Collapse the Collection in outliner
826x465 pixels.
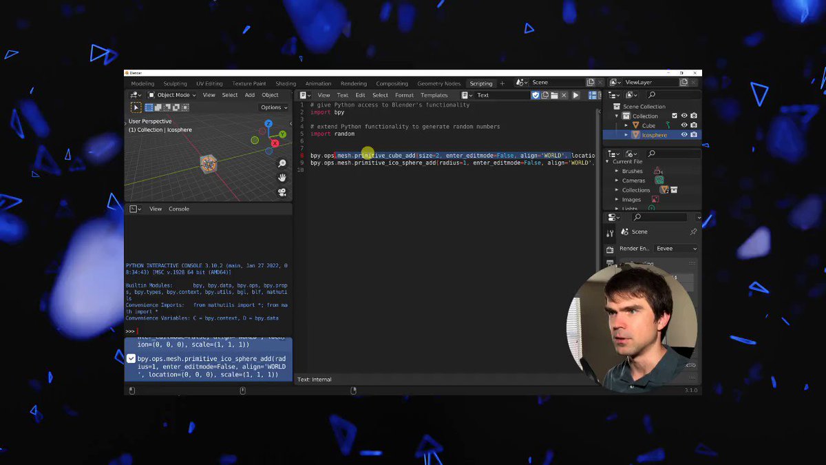point(617,116)
